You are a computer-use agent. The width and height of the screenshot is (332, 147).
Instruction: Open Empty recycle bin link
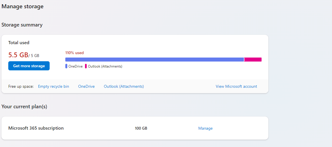(54, 86)
